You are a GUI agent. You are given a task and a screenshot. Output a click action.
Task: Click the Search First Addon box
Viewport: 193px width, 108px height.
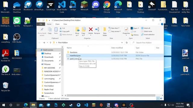pos(147,43)
